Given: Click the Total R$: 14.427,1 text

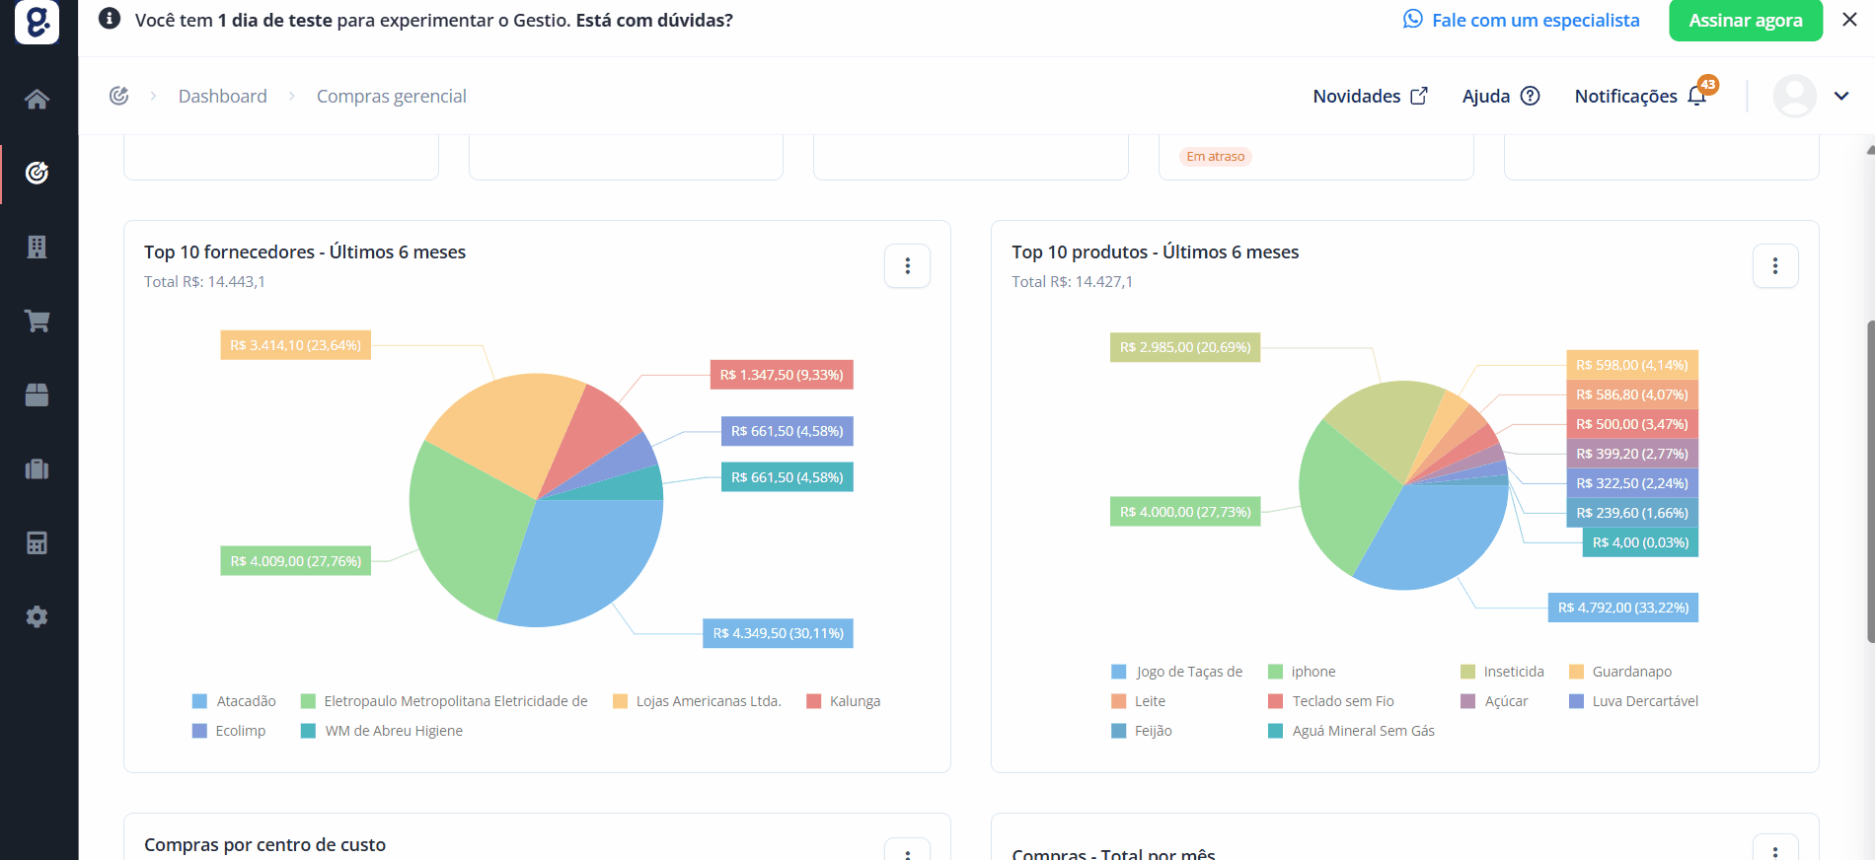Looking at the screenshot, I should (1072, 282).
